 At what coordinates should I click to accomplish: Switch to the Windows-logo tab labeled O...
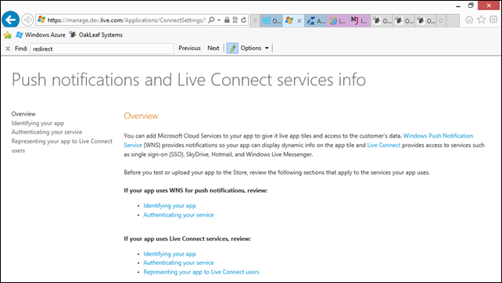(271, 21)
